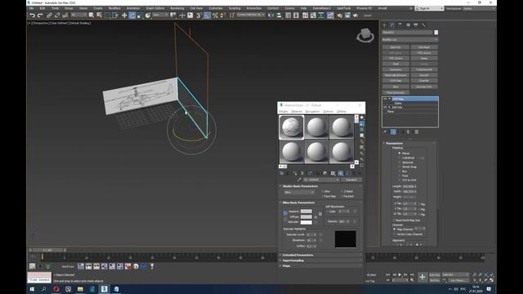Click the ViewCube in the viewport

click(x=365, y=34)
